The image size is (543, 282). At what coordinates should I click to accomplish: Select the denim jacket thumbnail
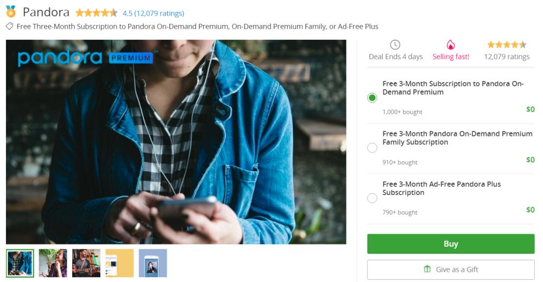[x=20, y=263]
